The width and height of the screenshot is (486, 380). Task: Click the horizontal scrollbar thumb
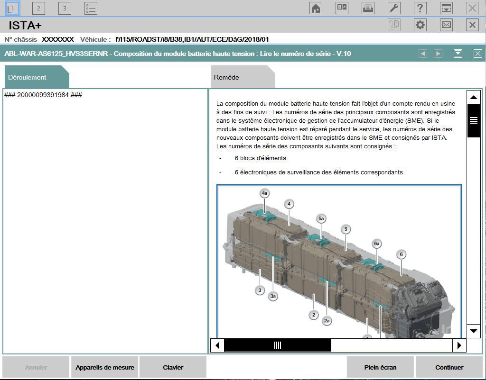click(x=278, y=345)
